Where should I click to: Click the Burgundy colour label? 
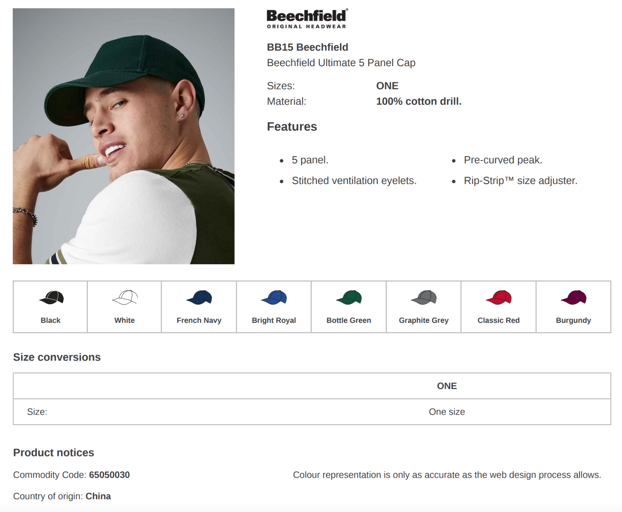coord(573,320)
